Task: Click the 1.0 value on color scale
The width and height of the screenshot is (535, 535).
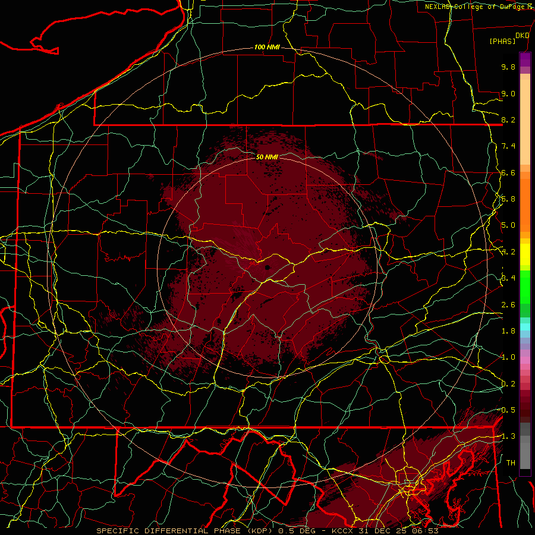Action: point(508,357)
